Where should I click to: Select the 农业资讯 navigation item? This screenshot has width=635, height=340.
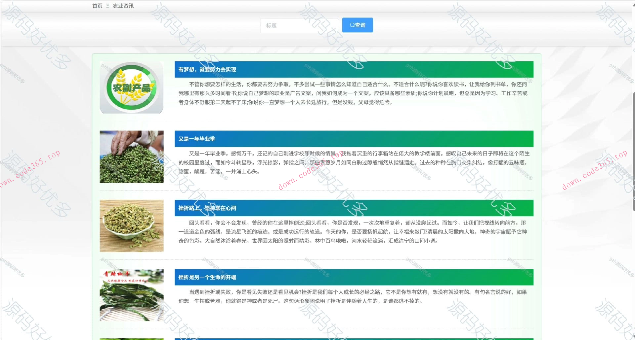point(123,6)
